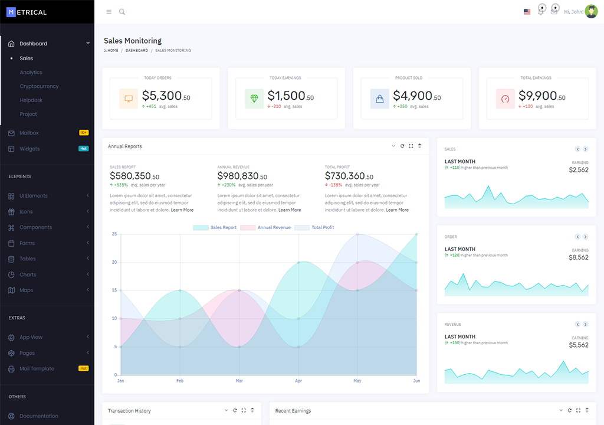Toggle Sales Report series in chart legend
The image size is (604, 425).
click(215, 227)
